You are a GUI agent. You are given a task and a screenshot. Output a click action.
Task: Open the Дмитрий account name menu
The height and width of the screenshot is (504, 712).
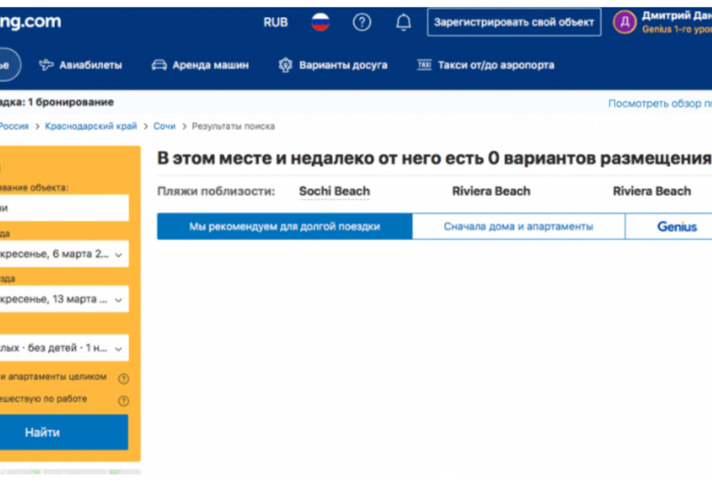[x=676, y=16]
